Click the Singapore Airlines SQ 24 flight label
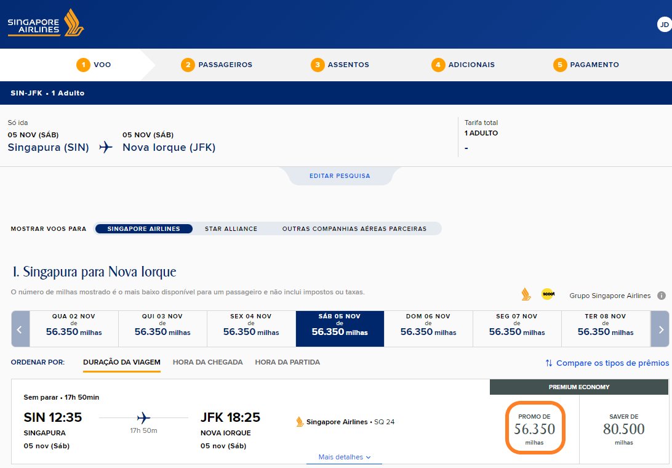672x468 pixels. pyautogui.click(x=351, y=422)
